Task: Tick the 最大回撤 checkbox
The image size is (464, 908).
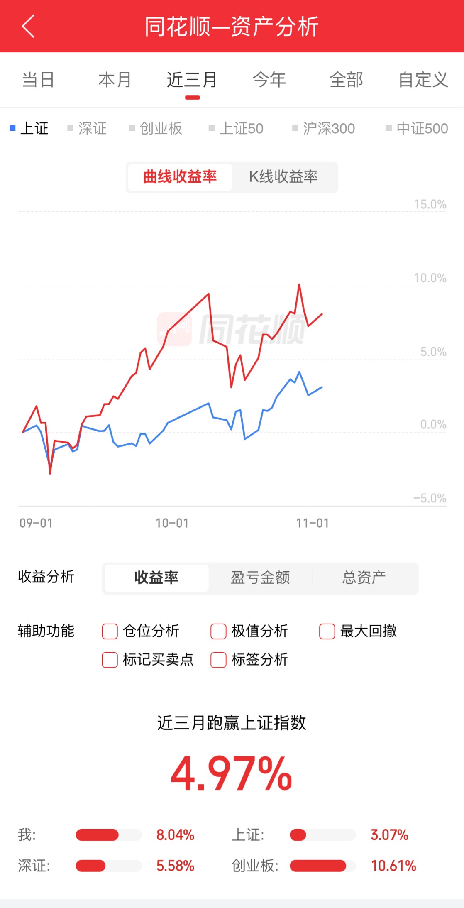Action: tap(327, 631)
